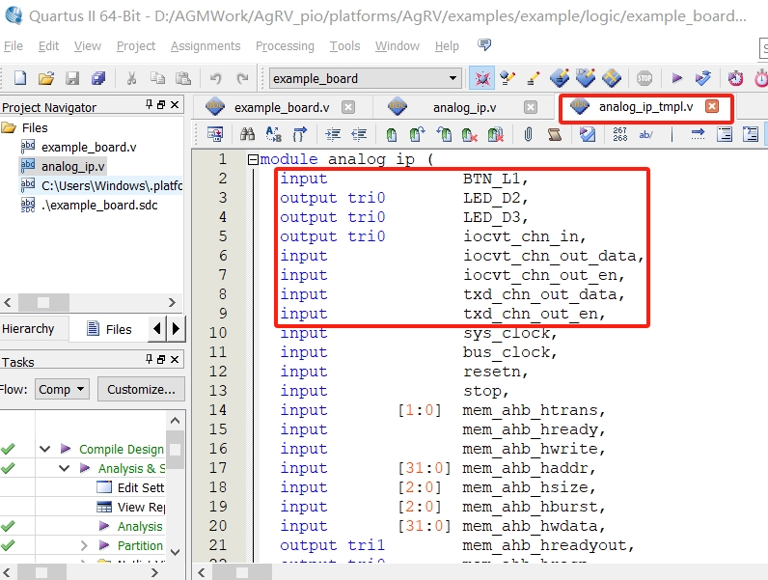This screenshot has height=580, width=768.
Task: Increase indent in editor toolbar
Action: tap(333, 134)
